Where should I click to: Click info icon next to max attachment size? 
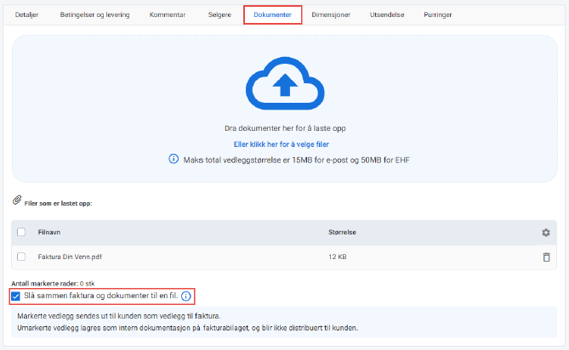tap(174, 159)
